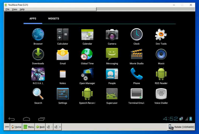Open the Help menu
Viewport: 199px width, 134px height.
[x=22, y=9]
